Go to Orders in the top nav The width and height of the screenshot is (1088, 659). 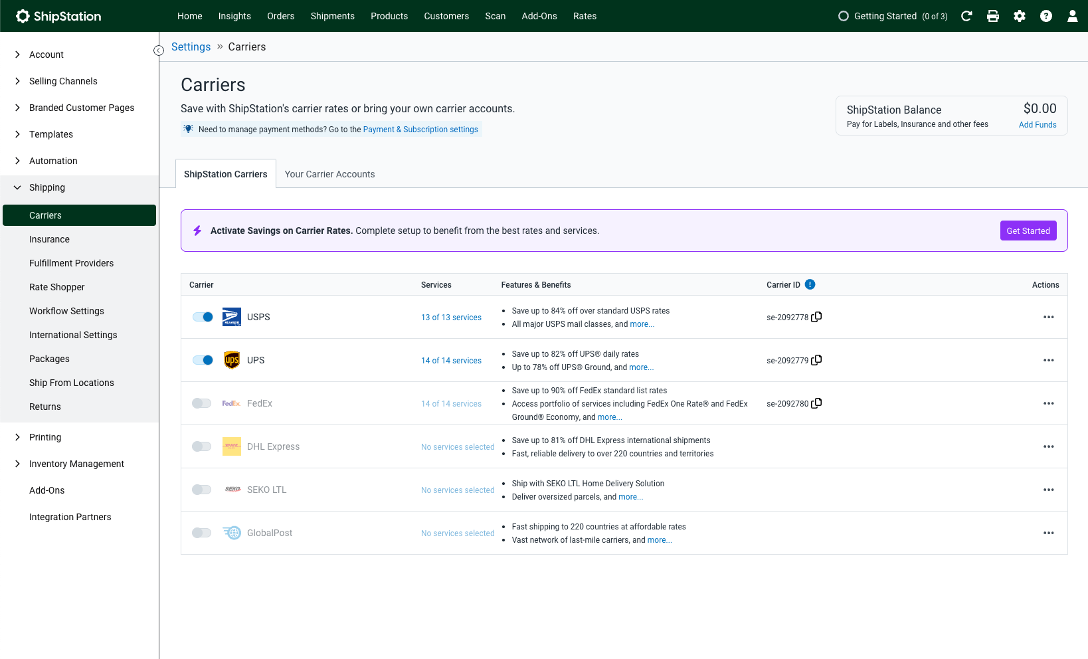pos(280,16)
